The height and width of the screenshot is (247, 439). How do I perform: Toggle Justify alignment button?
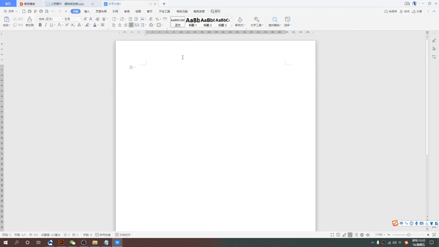[131, 25]
